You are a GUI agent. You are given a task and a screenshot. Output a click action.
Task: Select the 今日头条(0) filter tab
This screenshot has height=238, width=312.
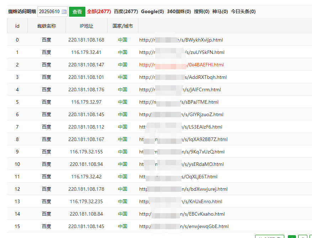(243, 11)
